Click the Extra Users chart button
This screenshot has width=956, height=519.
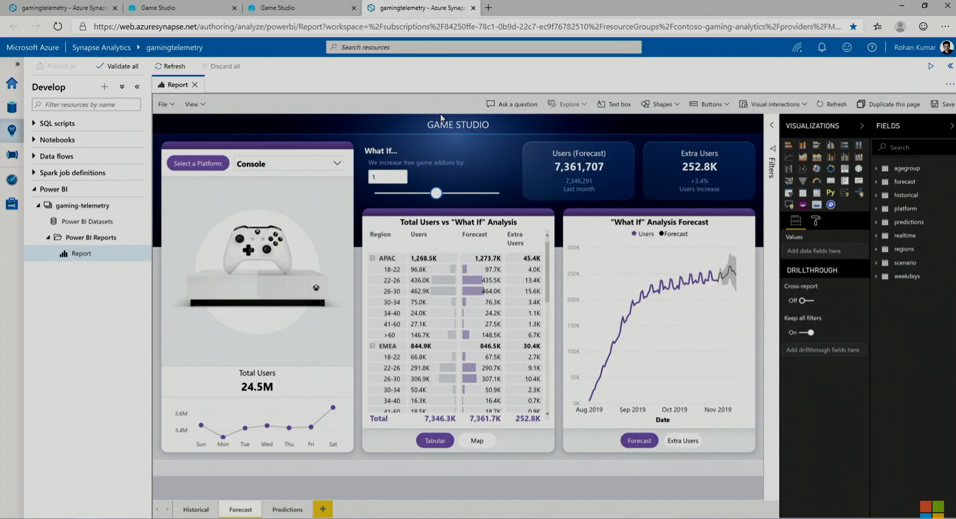(683, 440)
